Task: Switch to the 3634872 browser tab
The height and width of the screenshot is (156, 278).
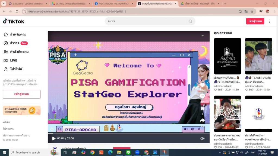Action: pos(71,4)
